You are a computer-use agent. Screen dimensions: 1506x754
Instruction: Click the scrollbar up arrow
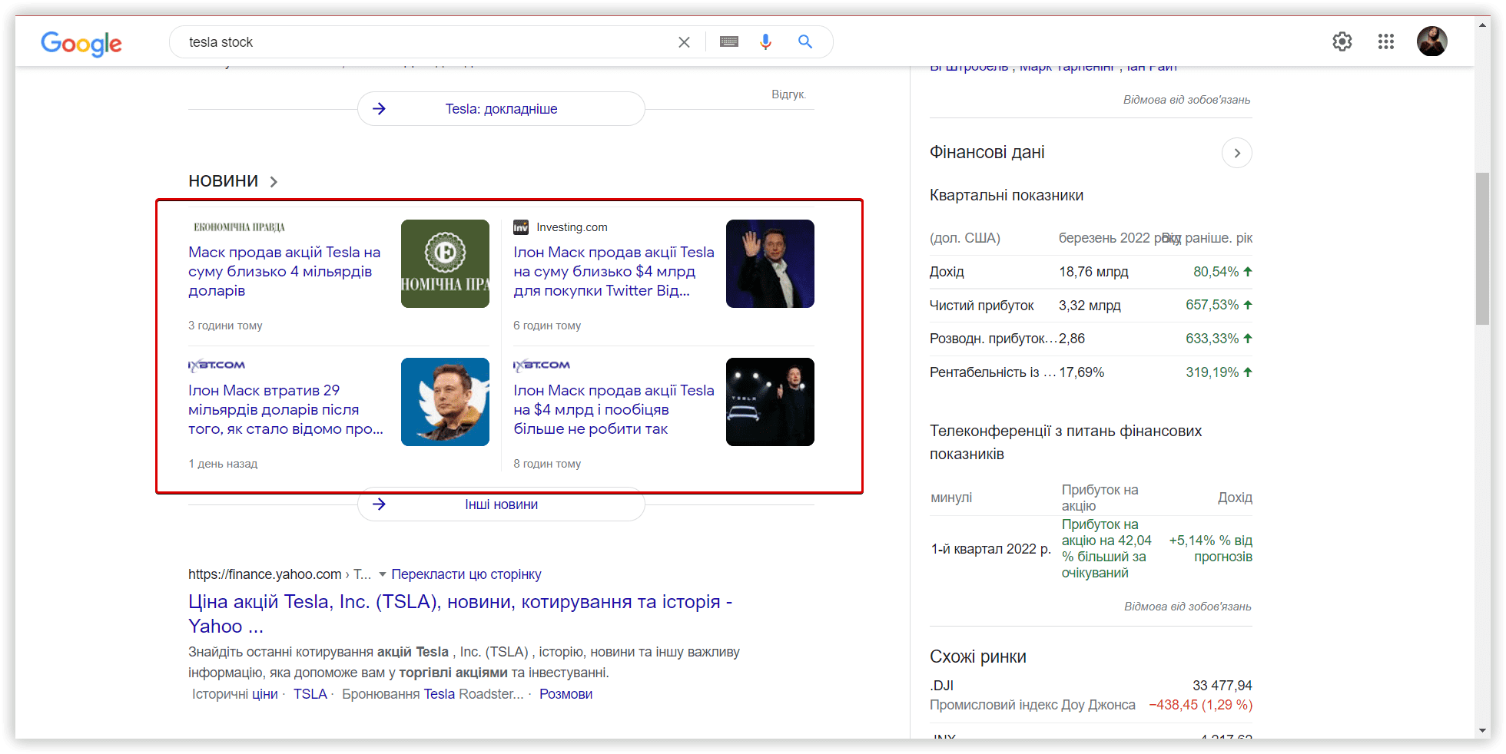(1483, 25)
